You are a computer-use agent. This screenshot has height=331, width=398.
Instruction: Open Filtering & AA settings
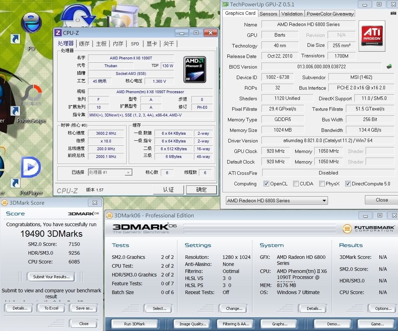tap(236, 324)
